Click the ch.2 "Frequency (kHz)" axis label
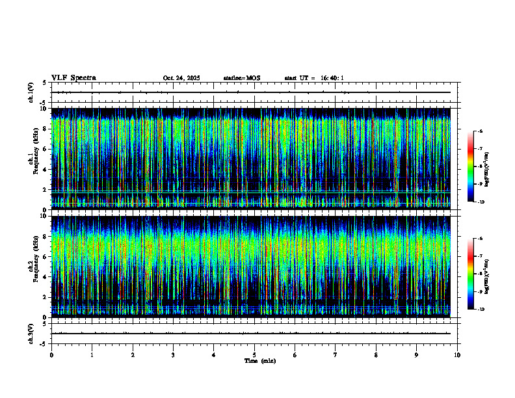 pyautogui.click(x=36, y=259)
